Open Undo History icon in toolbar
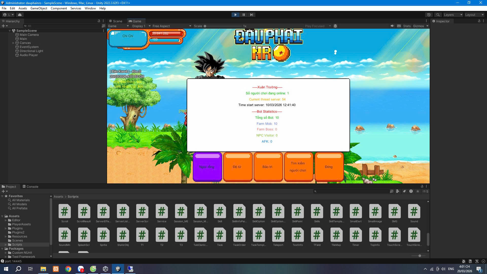 click(x=429, y=15)
